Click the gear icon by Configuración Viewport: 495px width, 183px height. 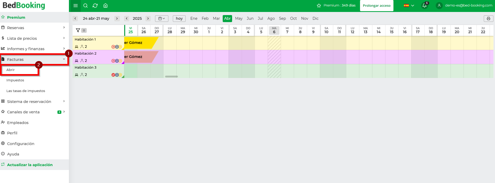point(3,143)
